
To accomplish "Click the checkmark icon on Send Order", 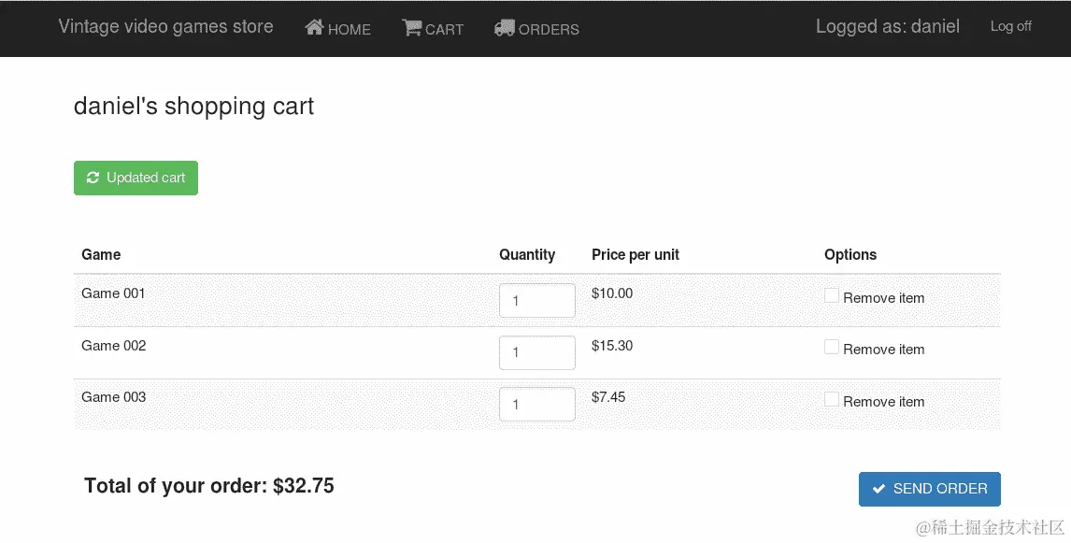I will (878, 489).
